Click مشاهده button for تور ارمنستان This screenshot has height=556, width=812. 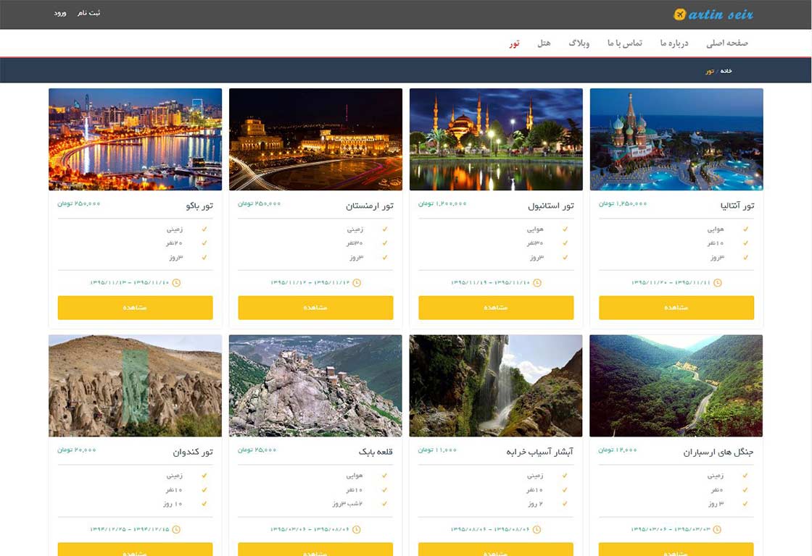tap(315, 308)
